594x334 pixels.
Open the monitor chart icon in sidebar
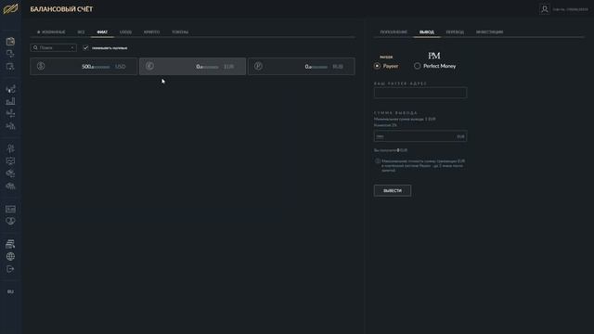click(x=10, y=161)
